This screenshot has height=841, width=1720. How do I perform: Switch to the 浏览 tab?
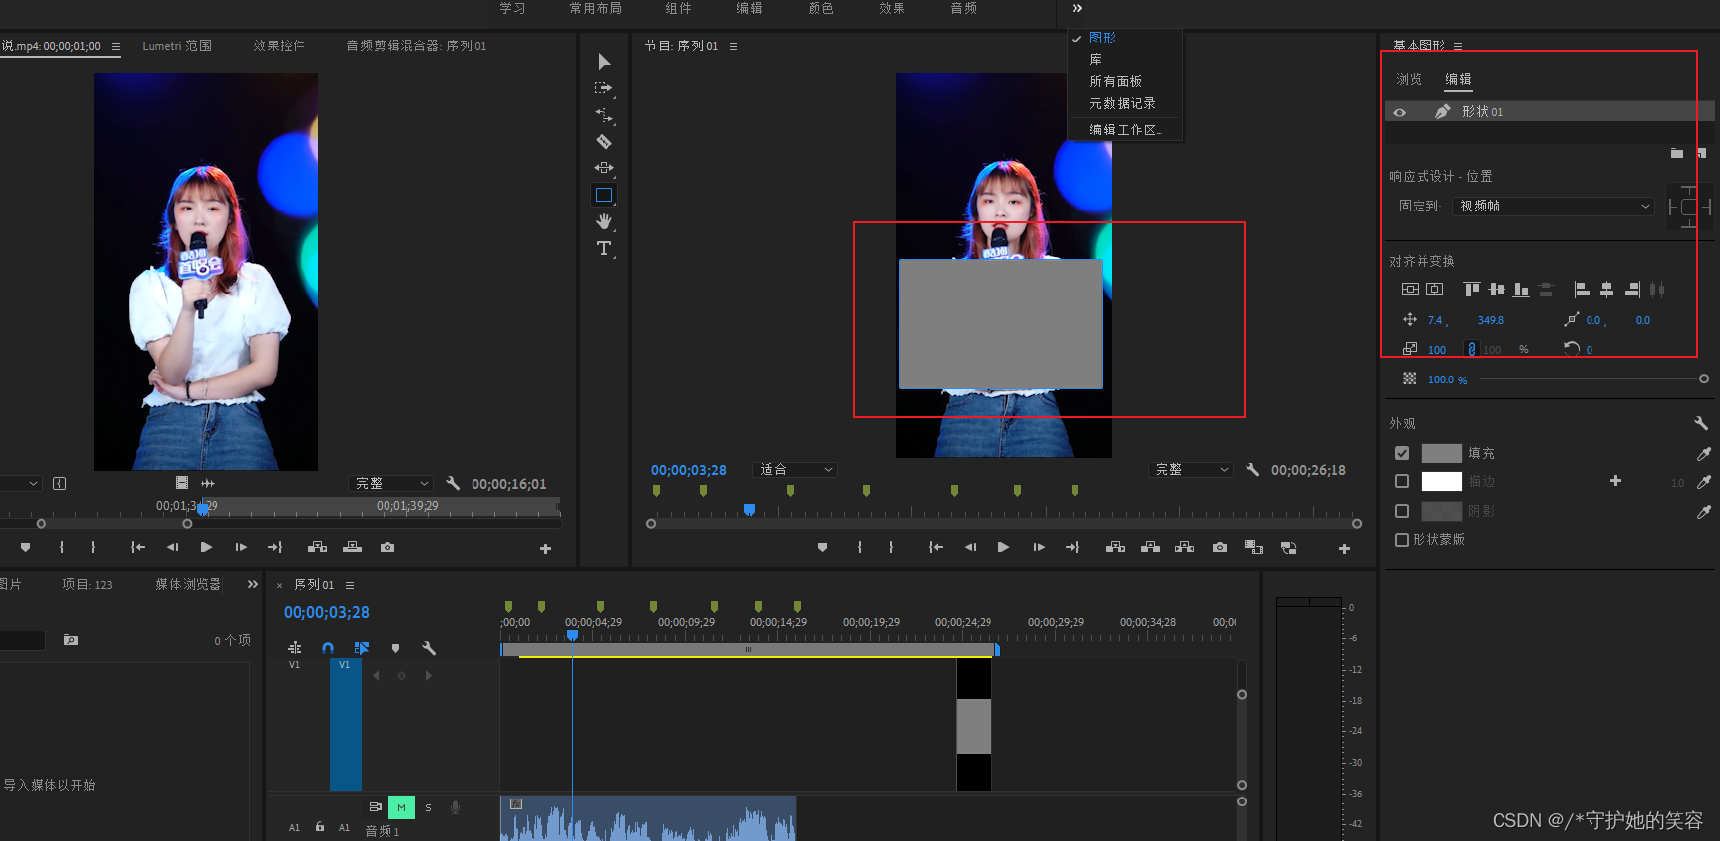click(x=1409, y=79)
